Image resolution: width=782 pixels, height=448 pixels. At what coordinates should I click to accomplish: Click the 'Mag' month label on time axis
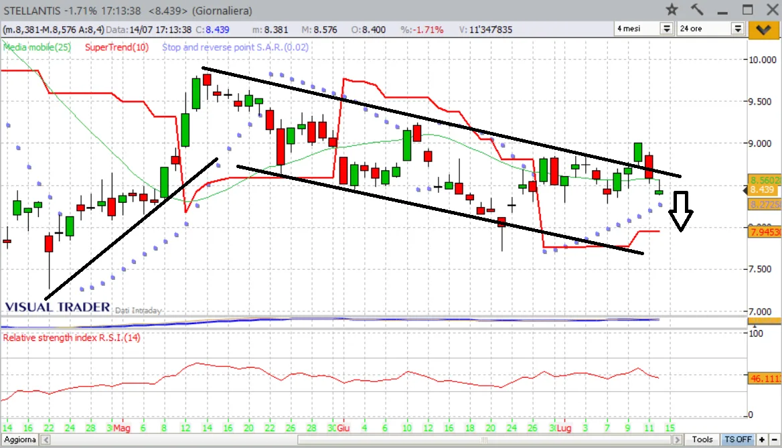coord(121,428)
